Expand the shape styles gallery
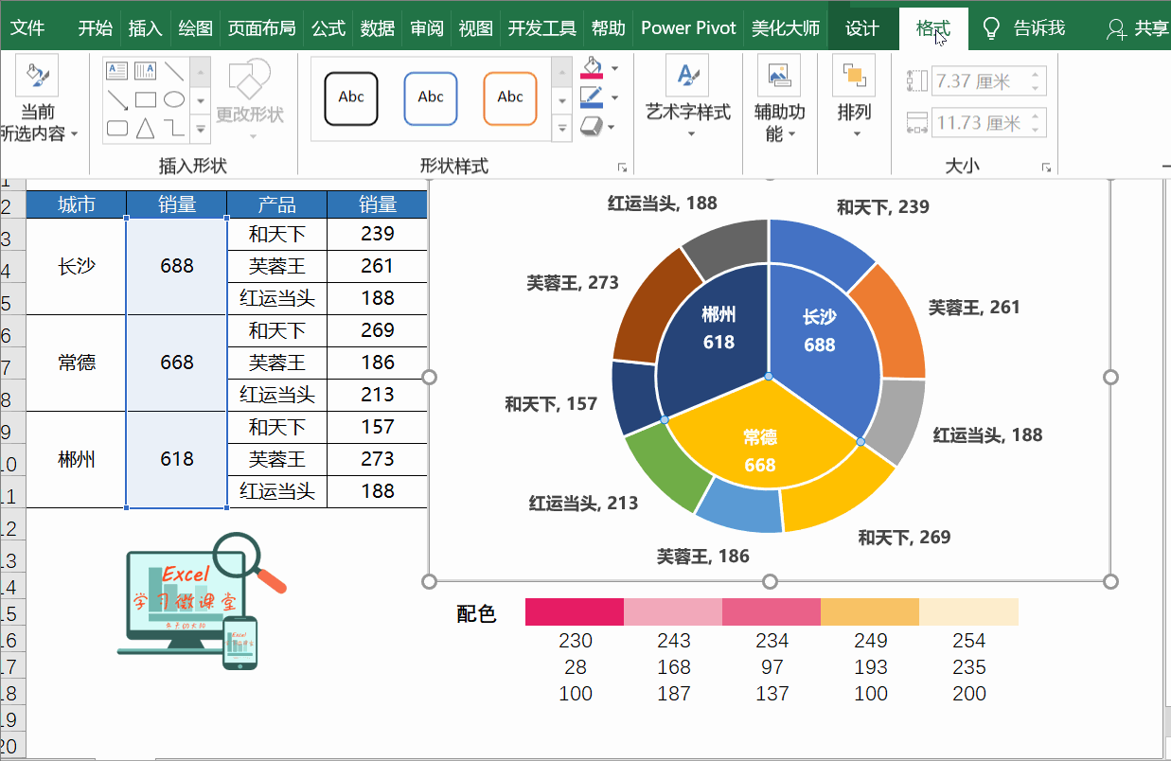The height and width of the screenshot is (761, 1171). point(561,128)
